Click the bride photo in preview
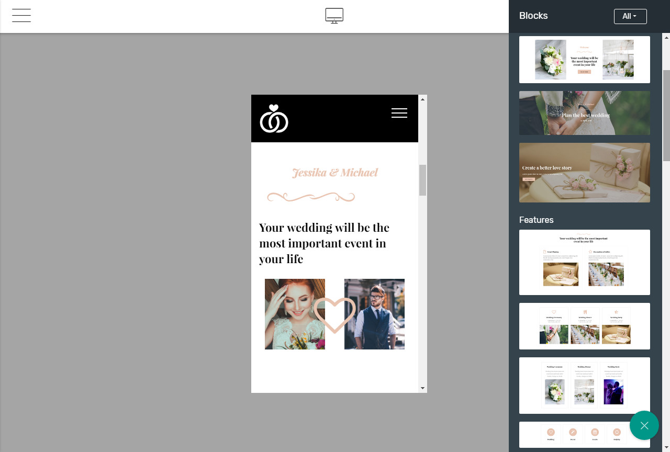Screen dimensions: 670x452 295,314
